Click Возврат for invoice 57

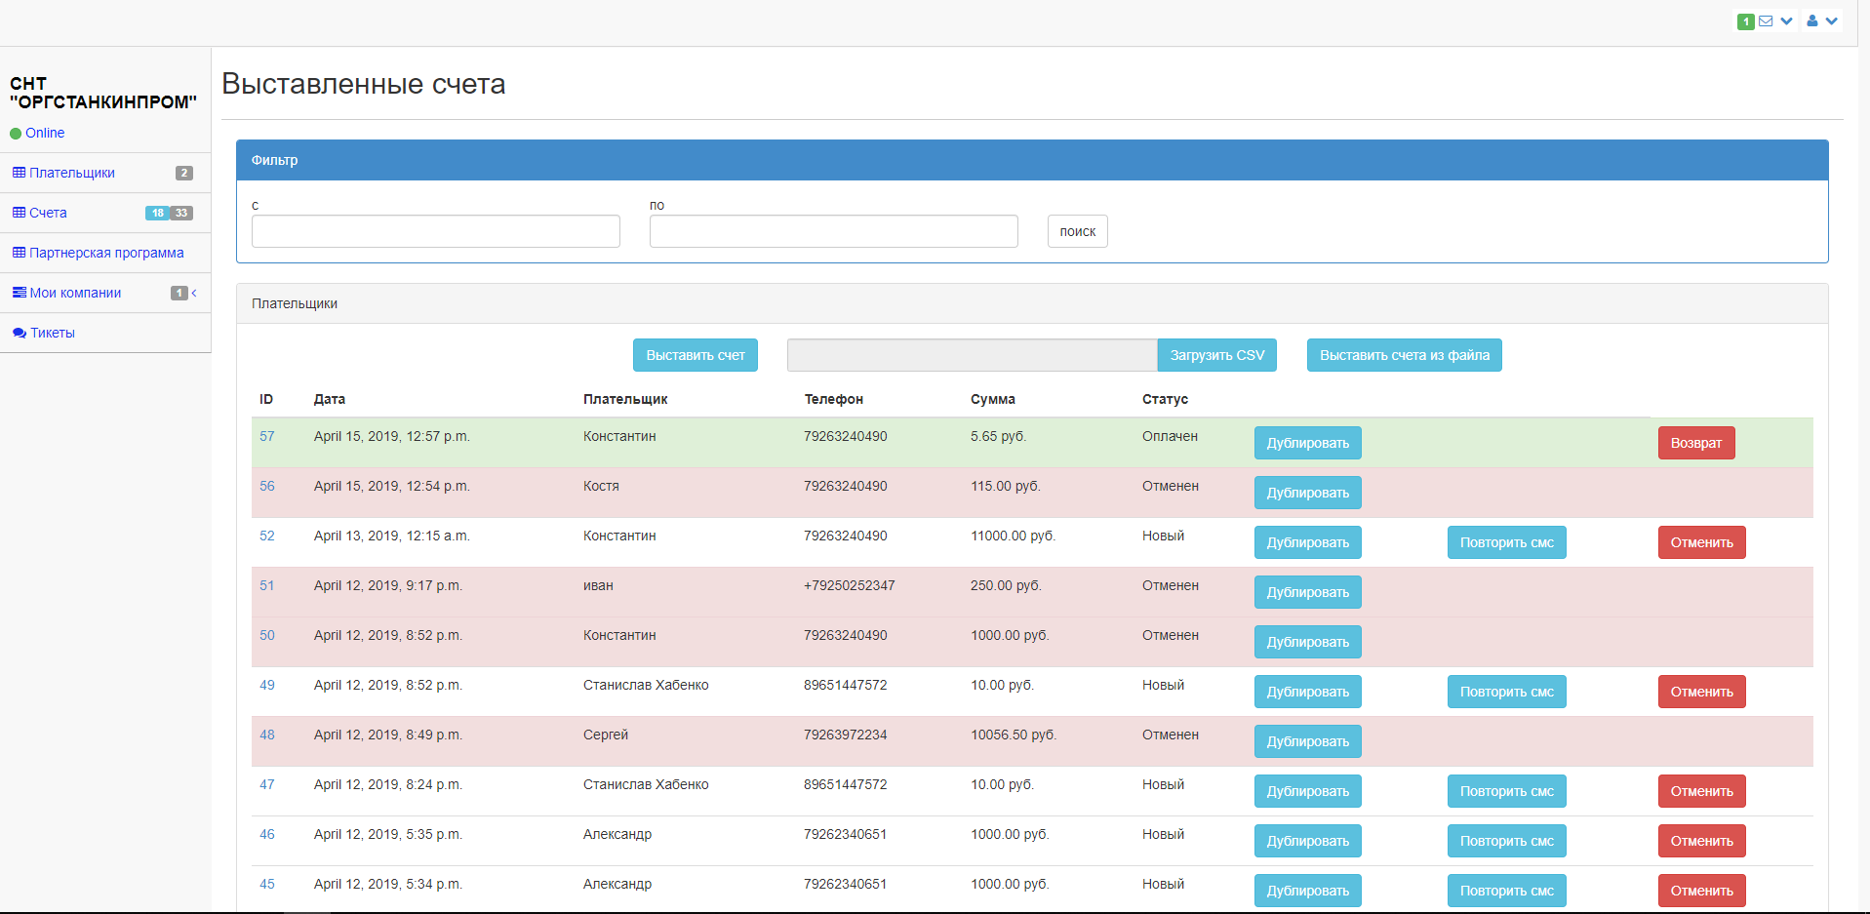[1695, 443]
